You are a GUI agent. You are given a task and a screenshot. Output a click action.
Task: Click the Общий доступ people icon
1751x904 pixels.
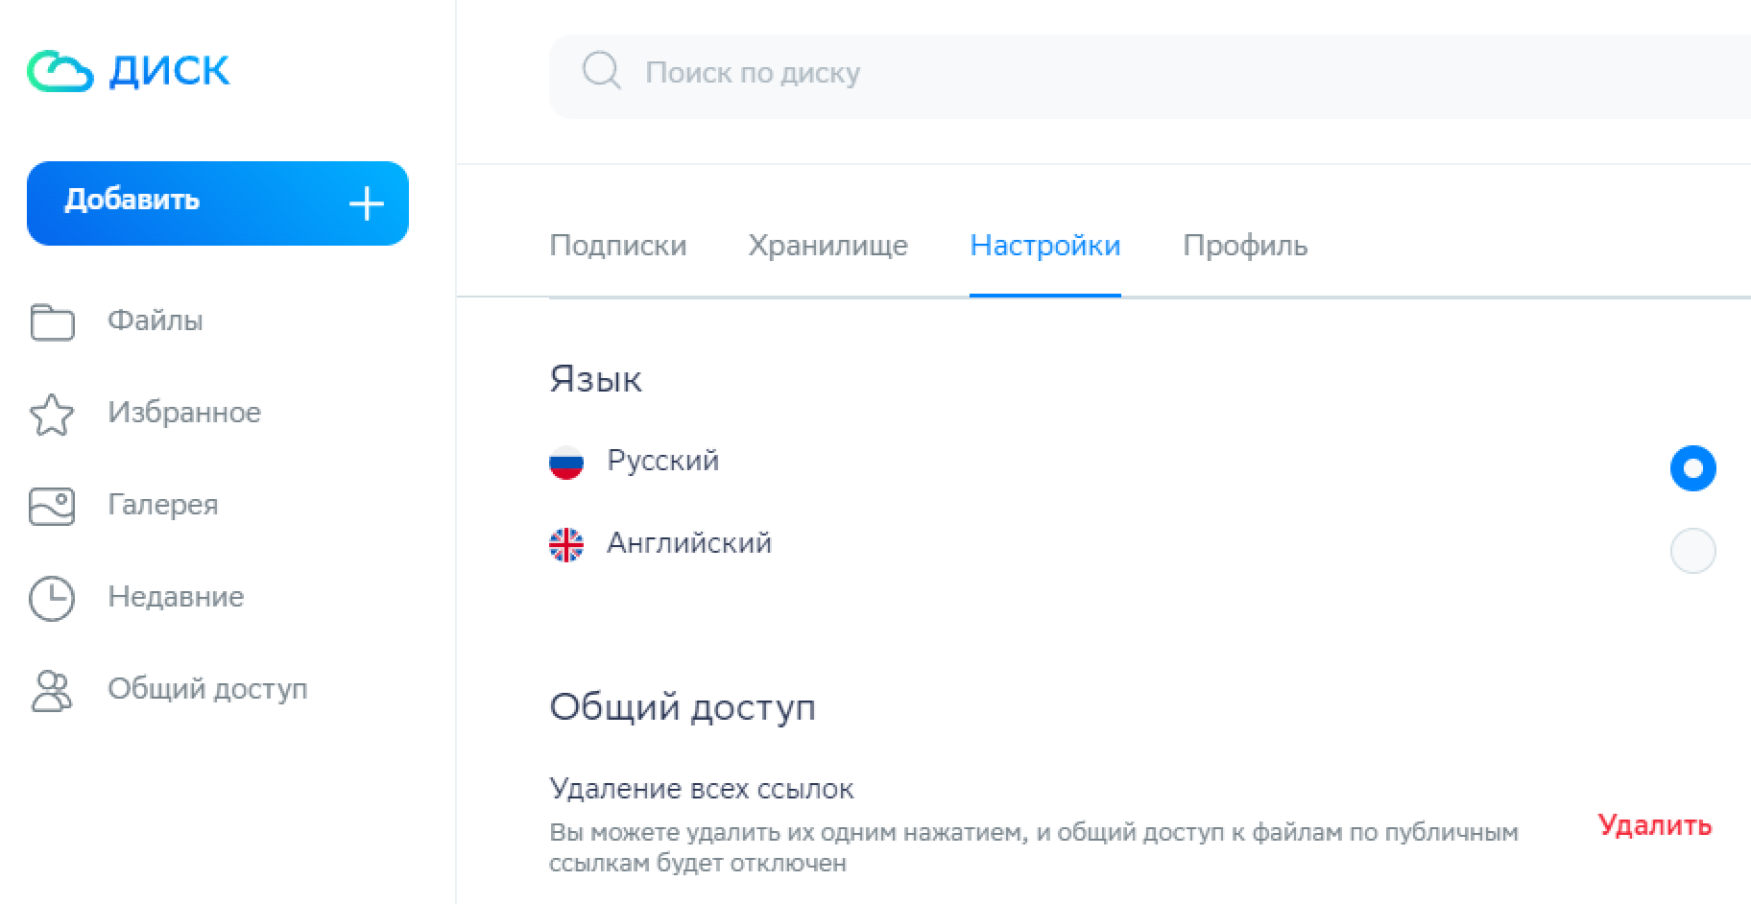click(52, 690)
